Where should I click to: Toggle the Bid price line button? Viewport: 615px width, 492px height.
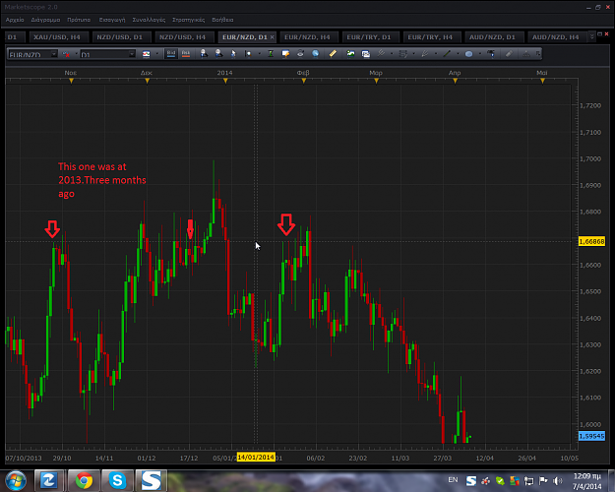[171, 53]
